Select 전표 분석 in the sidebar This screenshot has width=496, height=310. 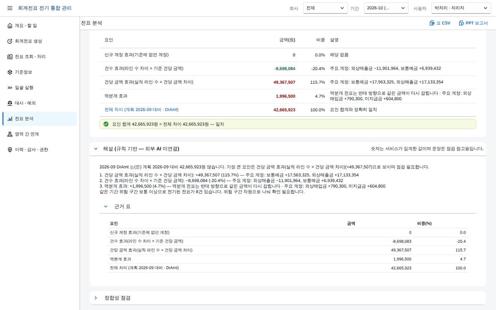coord(40,119)
